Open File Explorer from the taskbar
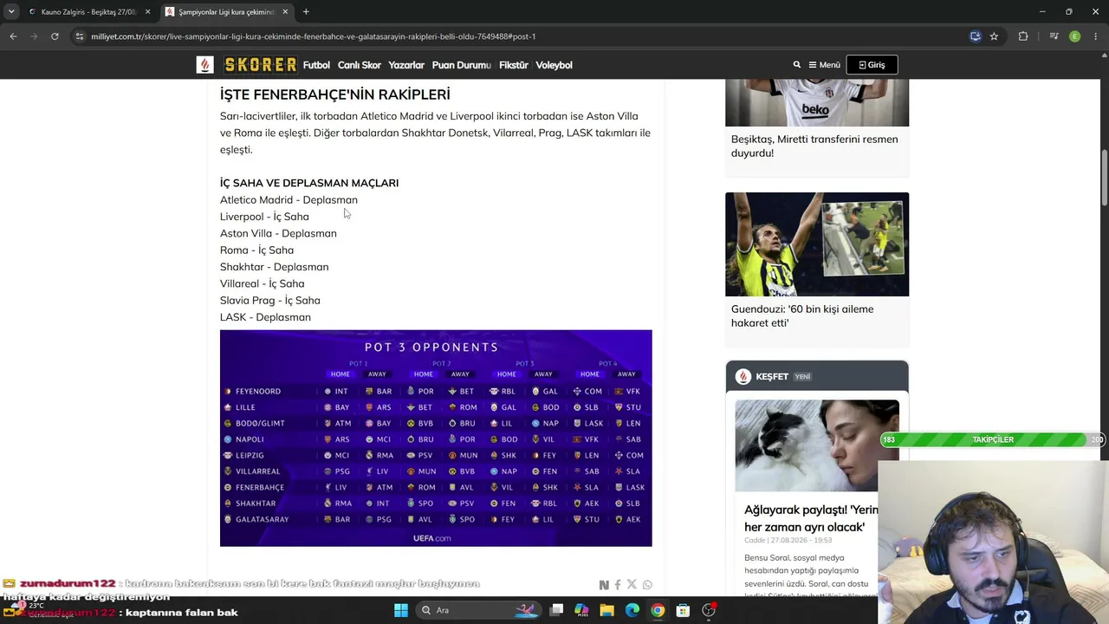This screenshot has width=1109, height=624. coord(606,610)
